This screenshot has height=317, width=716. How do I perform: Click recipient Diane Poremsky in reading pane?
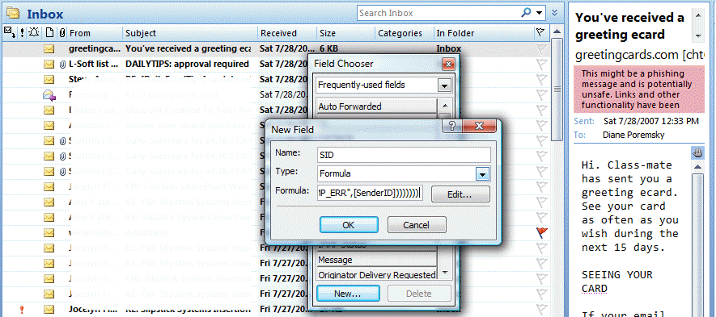click(x=633, y=135)
